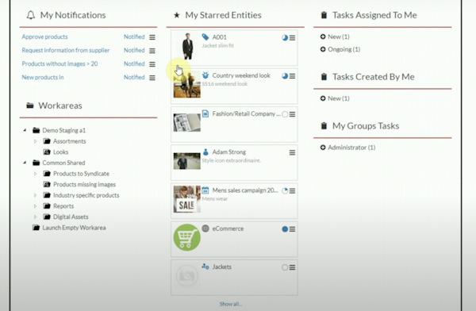Click clipboard icon by Tasks Assigned To Me
This screenshot has height=311, width=476.
tap(324, 15)
